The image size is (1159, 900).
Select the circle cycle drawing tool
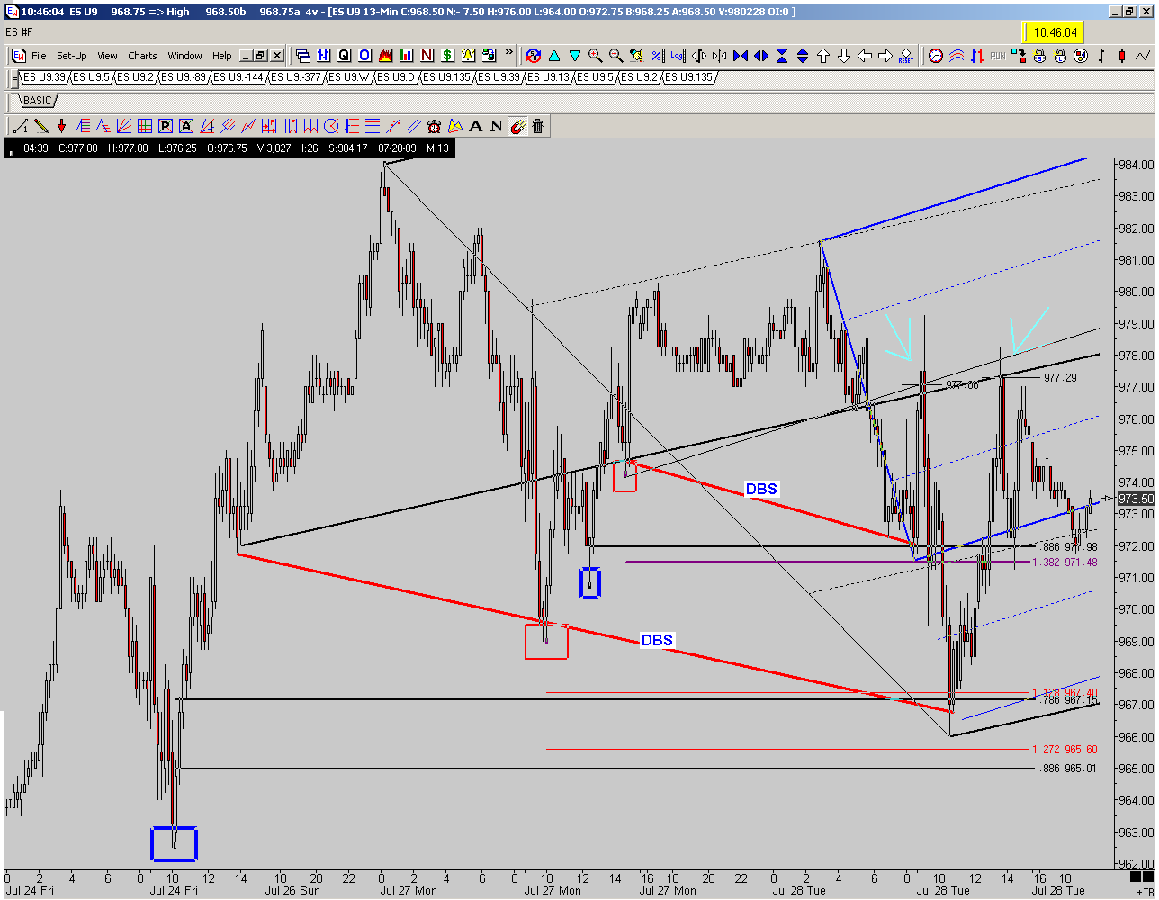pyautogui.click(x=331, y=126)
